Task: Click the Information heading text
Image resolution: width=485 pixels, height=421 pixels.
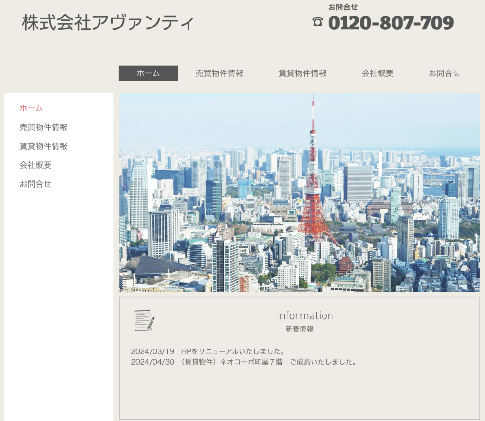Action: click(x=305, y=316)
